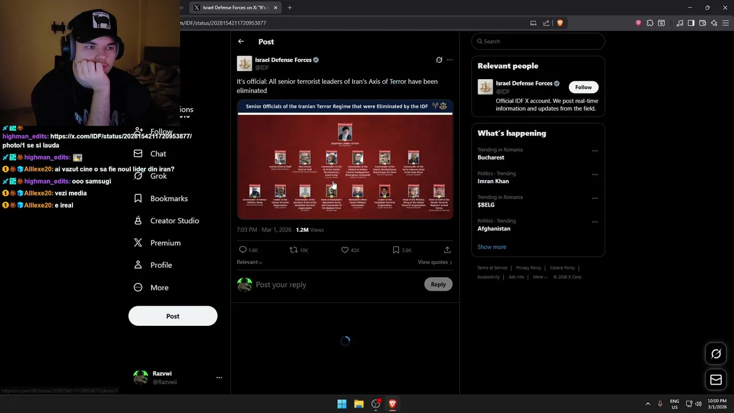This screenshot has width=734, height=413.
Task: Toggle the browser sidebar panel
Action: click(x=691, y=23)
